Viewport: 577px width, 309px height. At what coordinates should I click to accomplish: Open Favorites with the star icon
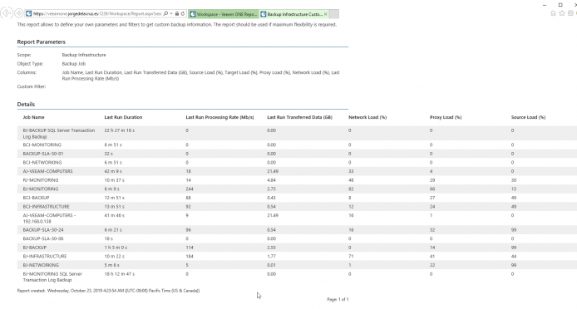pyautogui.click(x=562, y=13)
